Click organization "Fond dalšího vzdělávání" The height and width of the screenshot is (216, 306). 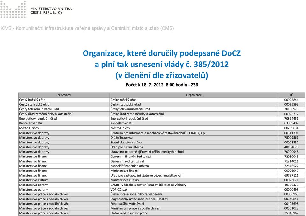coord(127,204)
